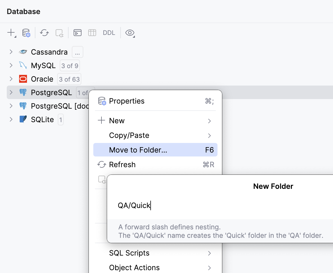This screenshot has width=333, height=273.
Task: Choose Properties from the context menu
Action: click(127, 101)
